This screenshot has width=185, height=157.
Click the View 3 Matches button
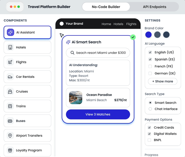(x=98, y=114)
